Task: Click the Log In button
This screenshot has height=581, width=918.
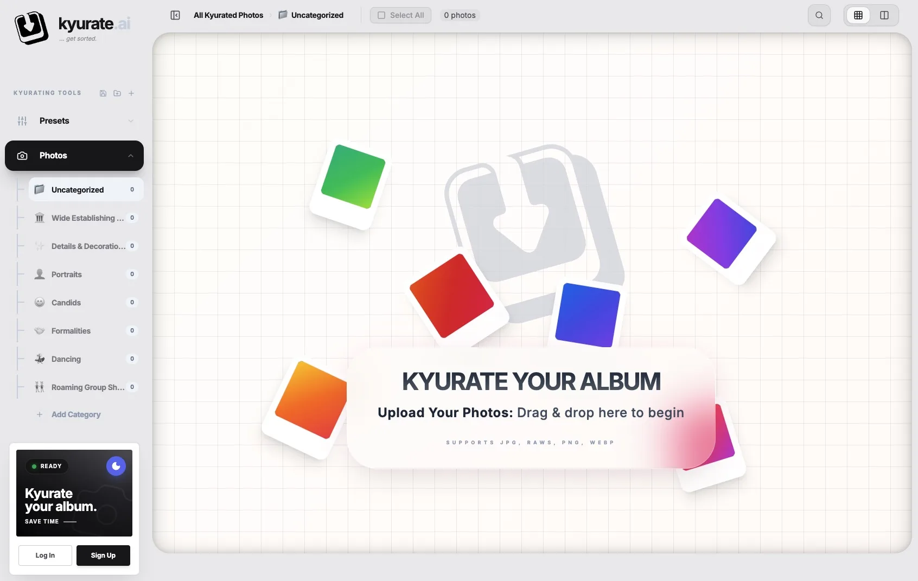Action: (45, 556)
